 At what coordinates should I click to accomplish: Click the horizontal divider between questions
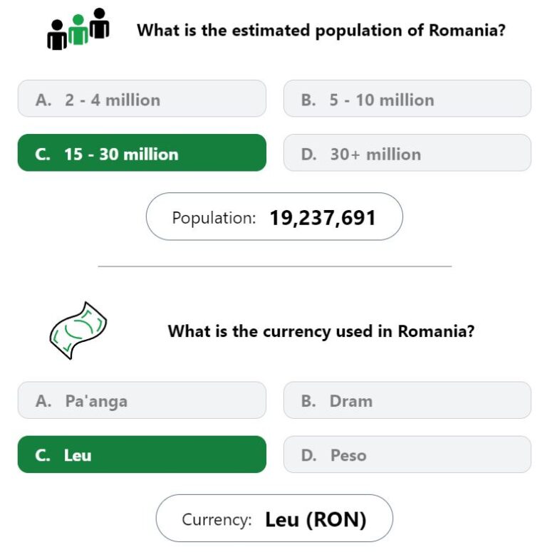click(274, 266)
